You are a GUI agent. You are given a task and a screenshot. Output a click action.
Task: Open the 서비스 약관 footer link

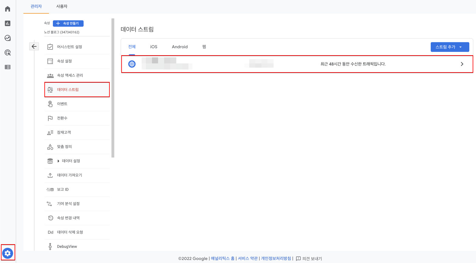(248, 258)
